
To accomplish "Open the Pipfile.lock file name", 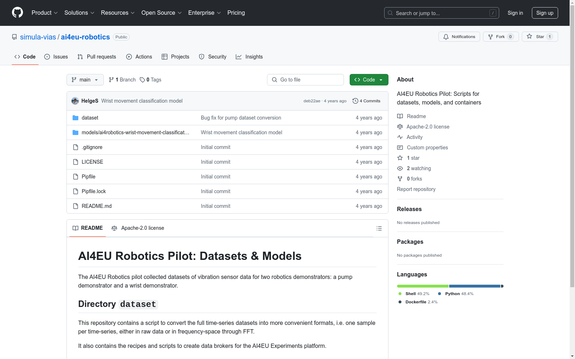I will coord(94,191).
